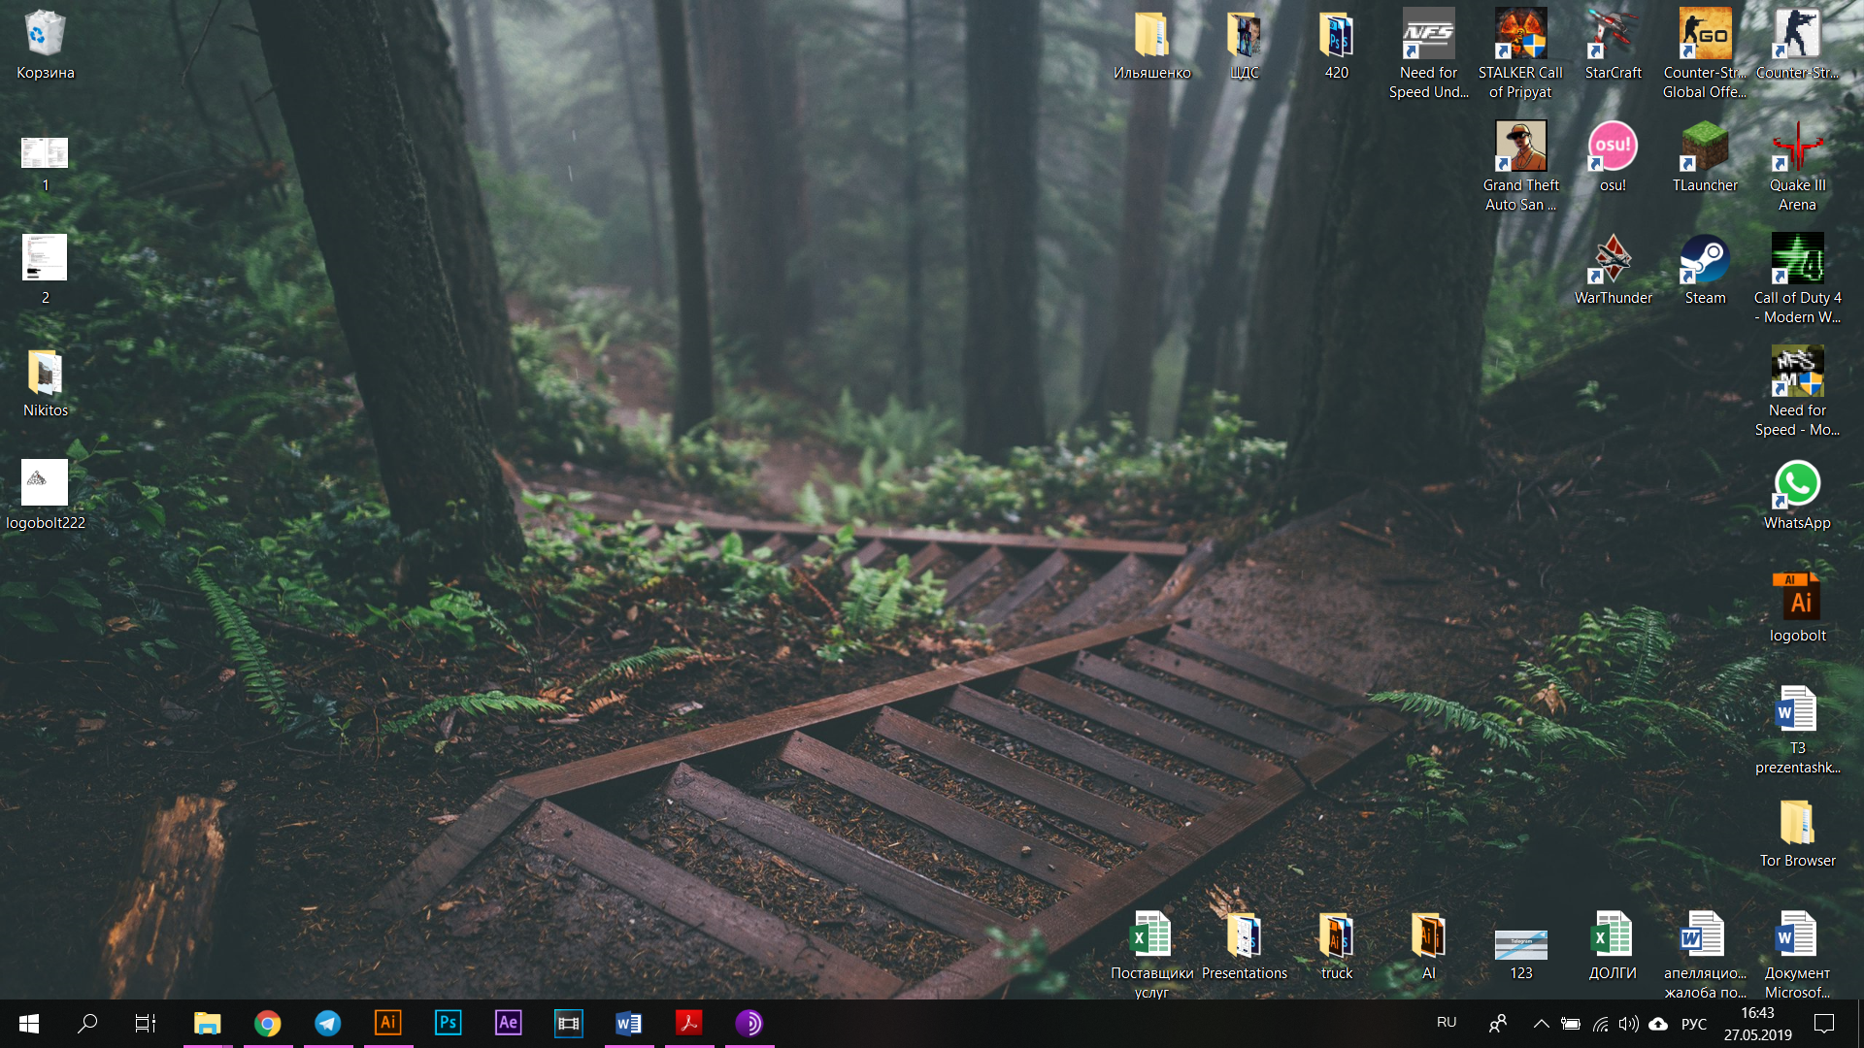
Task: Open clock showing 16:43 27.05.2019
Action: coord(1757,1024)
